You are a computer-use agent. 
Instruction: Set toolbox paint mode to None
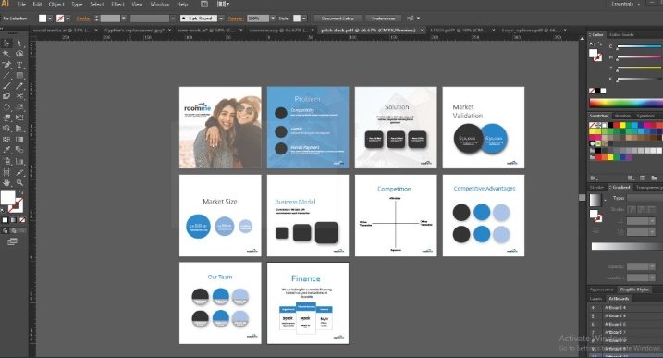22,220
